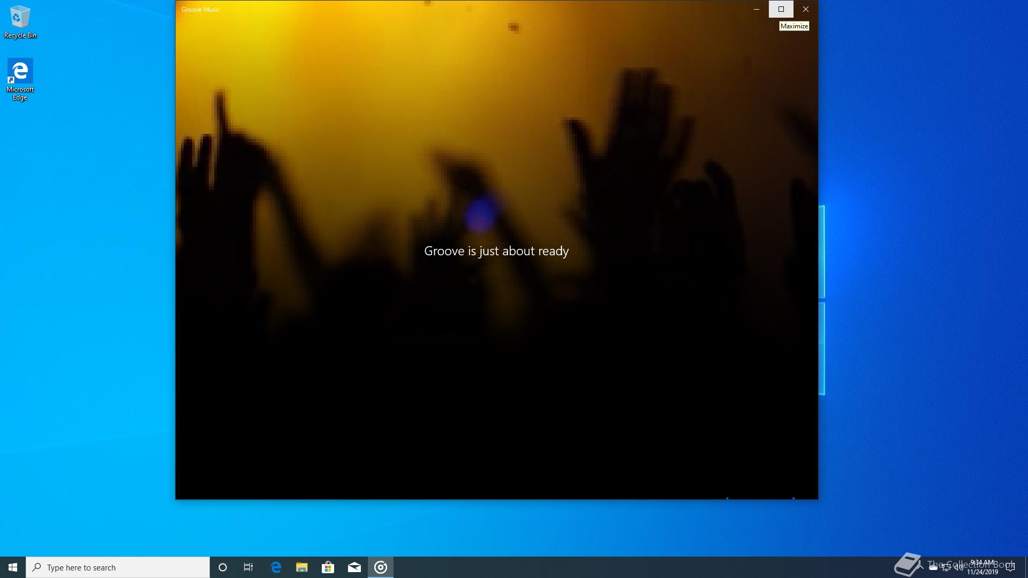The image size is (1028, 578).
Task: Click the 'Type here to search' box
Action: tap(118, 567)
